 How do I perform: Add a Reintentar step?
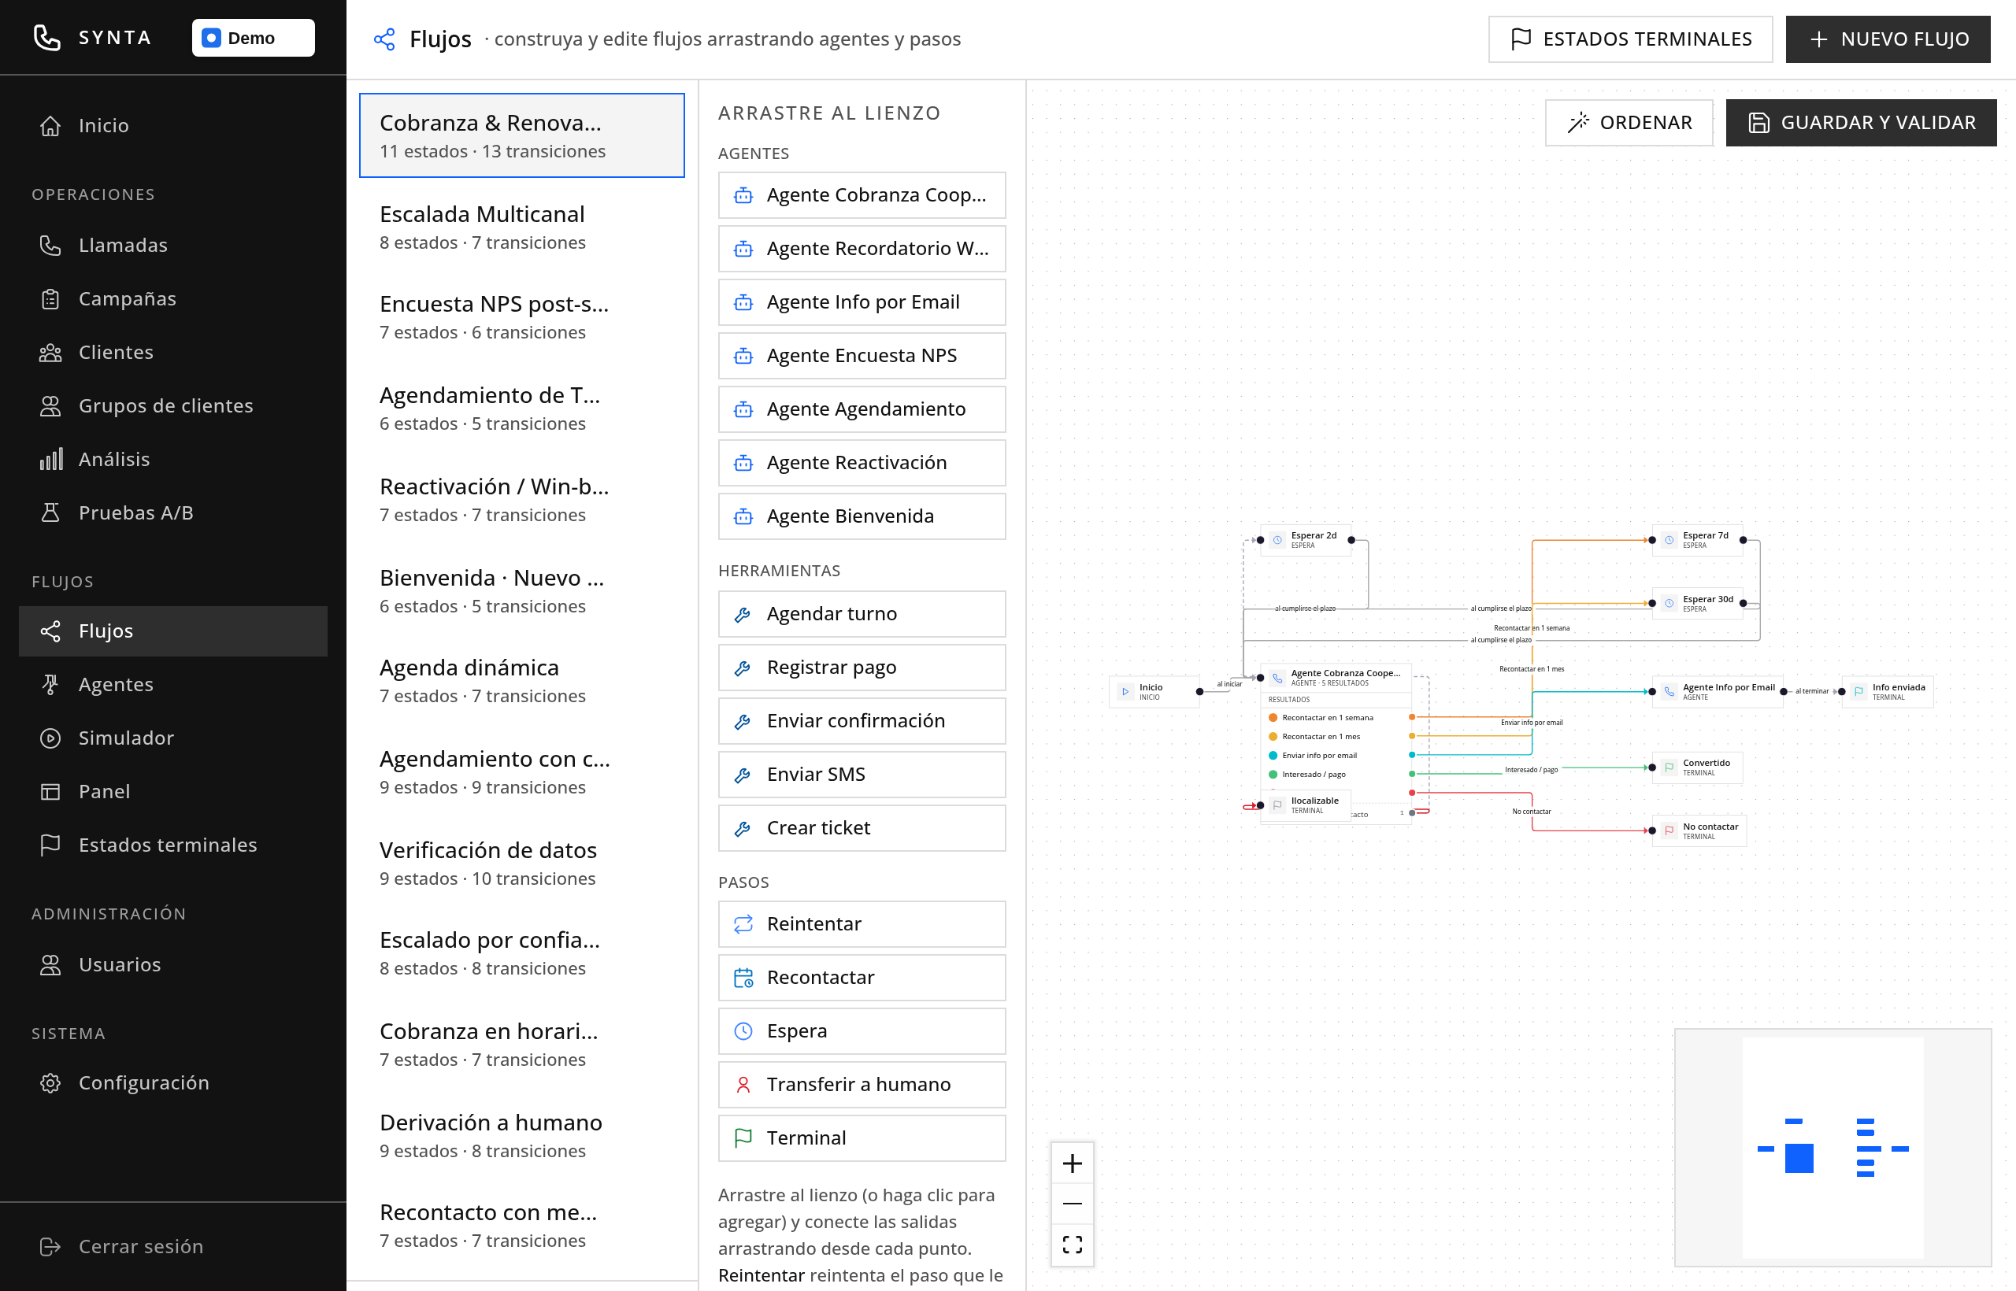click(x=862, y=925)
